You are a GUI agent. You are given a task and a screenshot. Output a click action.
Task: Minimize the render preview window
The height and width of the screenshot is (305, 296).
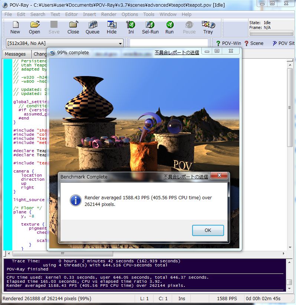tap(207, 51)
